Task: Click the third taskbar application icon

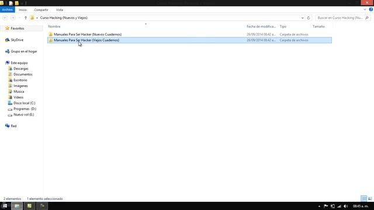Action: coord(42,206)
